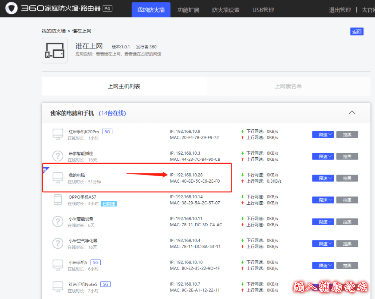Blacklist 米家智能插座 with 拉黑 button
The image size is (375, 299).
coord(347,157)
